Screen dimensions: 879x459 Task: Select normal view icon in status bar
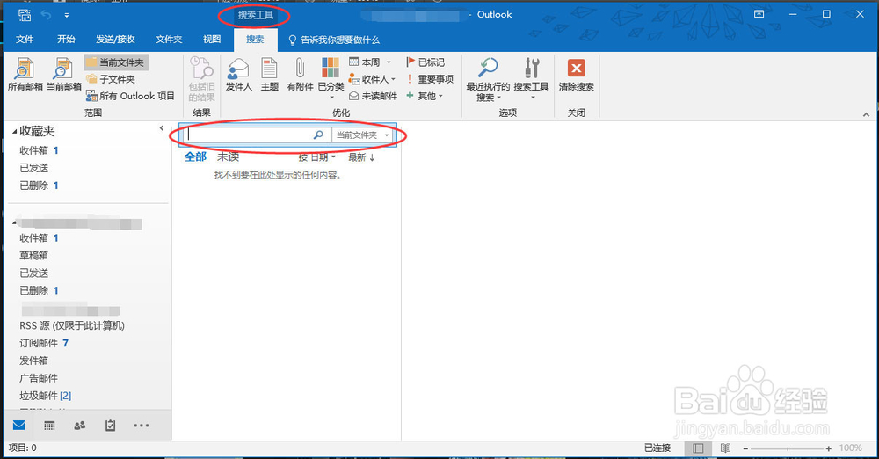point(698,448)
